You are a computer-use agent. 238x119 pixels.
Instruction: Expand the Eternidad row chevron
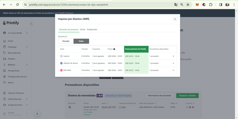(x=173, y=70)
